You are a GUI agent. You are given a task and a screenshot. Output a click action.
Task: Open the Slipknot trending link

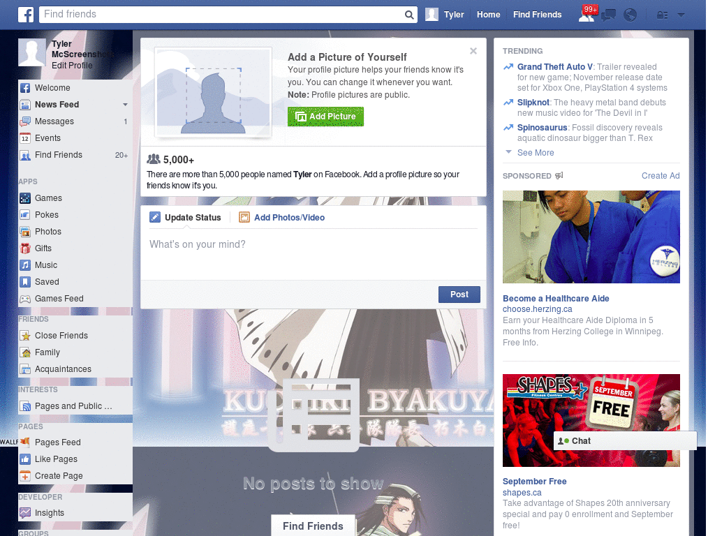coord(533,103)
